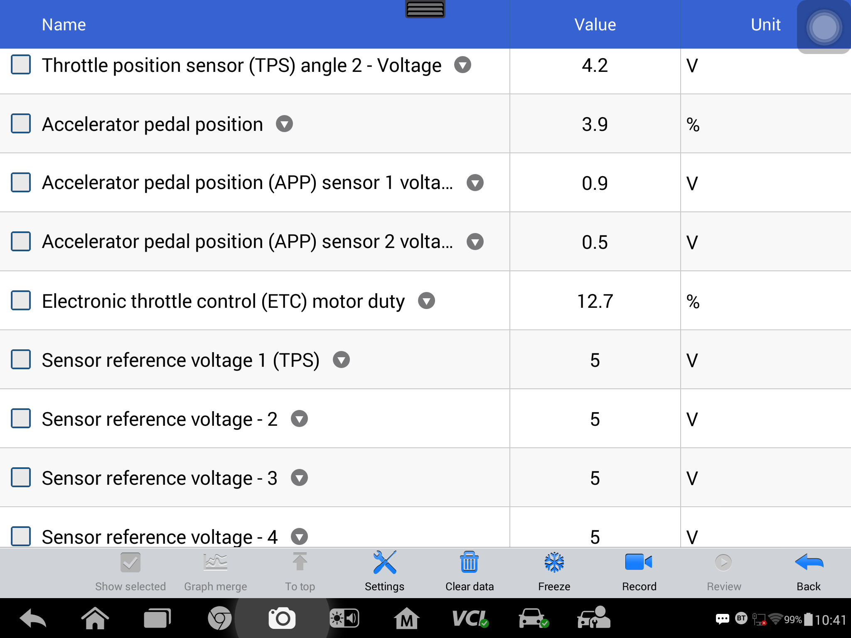Take a screenshot with the camera icon

282,618
